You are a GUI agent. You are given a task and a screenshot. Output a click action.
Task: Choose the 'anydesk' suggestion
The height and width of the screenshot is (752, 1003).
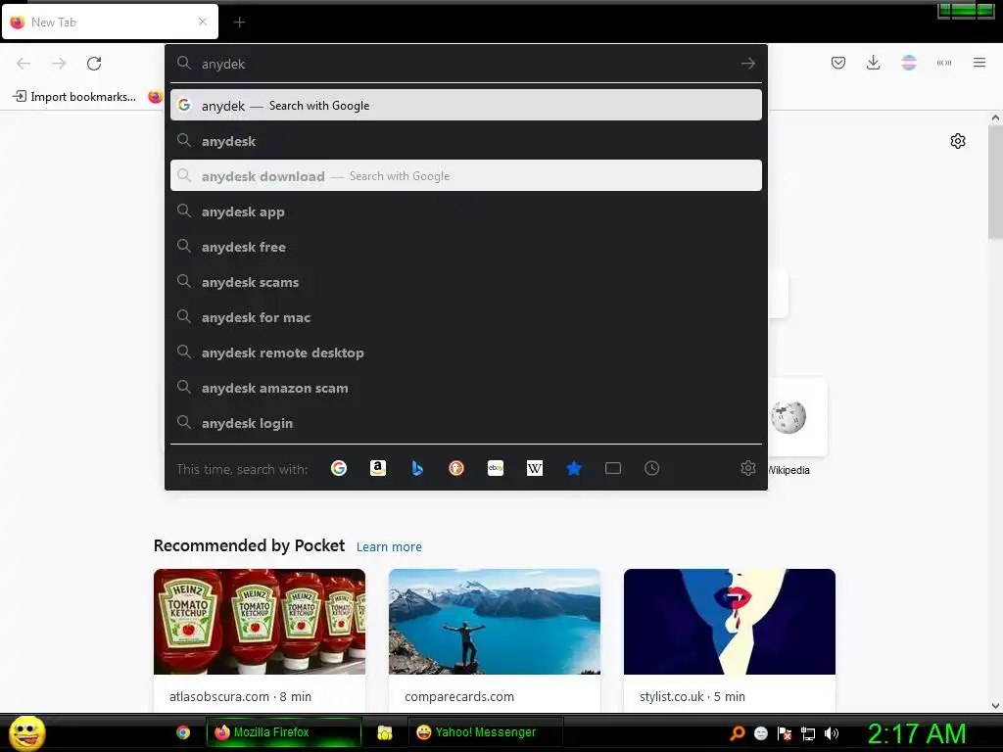tap(465, 141)
